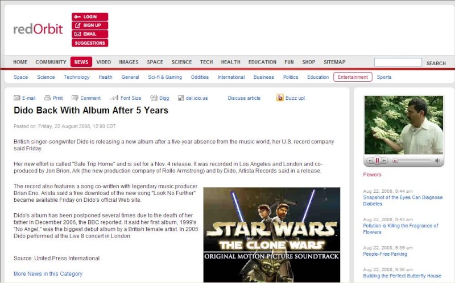Select the Sports subcategory

(384, 77)
